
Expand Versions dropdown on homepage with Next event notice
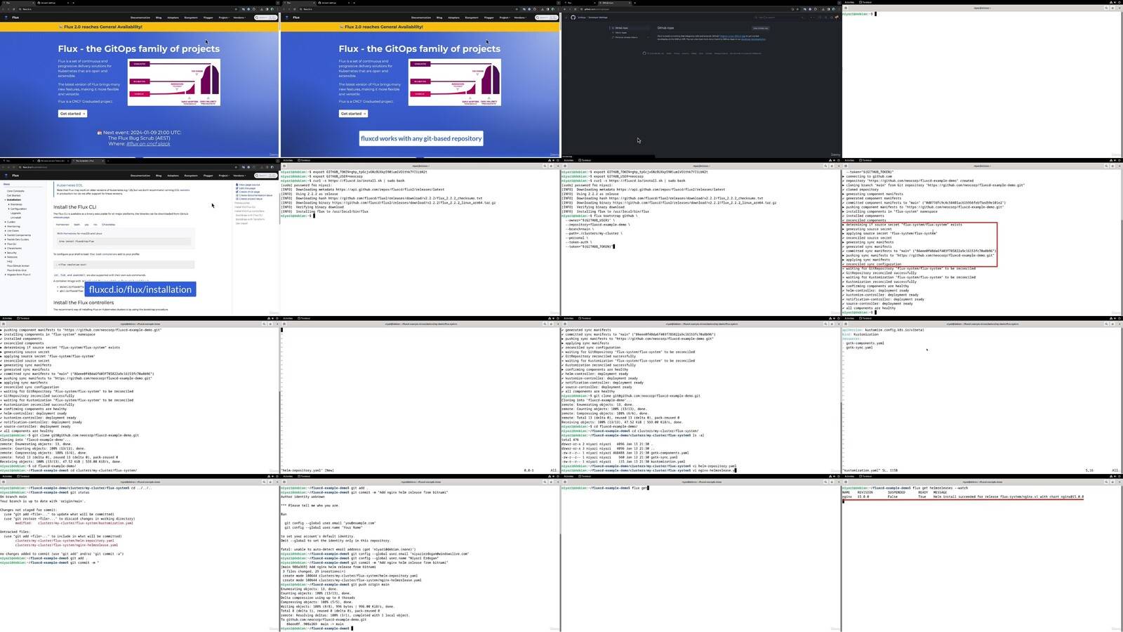pyautogui.click(x=239, y=18)
